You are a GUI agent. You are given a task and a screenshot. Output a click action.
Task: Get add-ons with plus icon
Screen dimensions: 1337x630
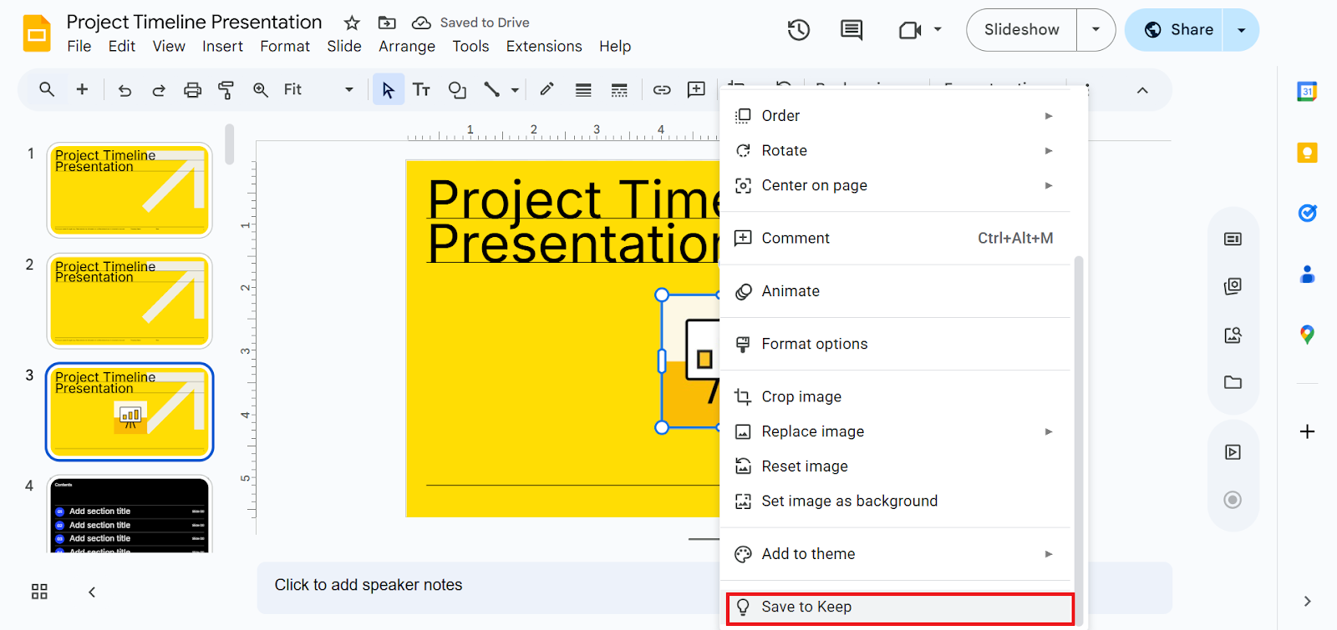pos(1308,431)
